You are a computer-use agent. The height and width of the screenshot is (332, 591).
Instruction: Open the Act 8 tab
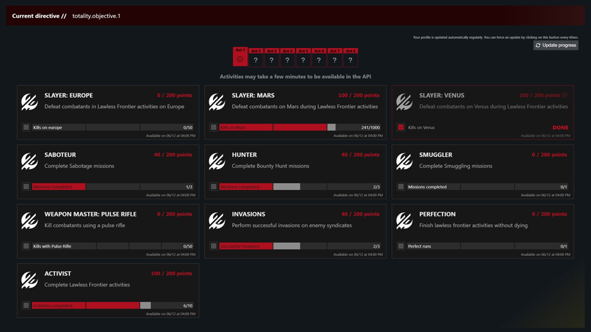tap(350, 58)
